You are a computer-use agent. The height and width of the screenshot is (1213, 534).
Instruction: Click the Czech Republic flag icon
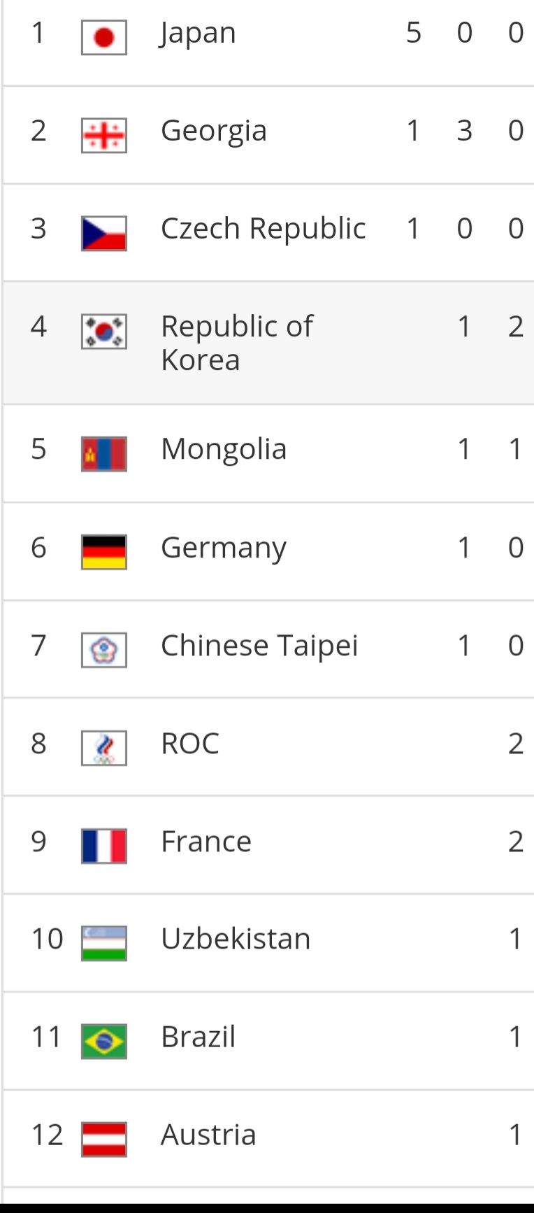104,233
